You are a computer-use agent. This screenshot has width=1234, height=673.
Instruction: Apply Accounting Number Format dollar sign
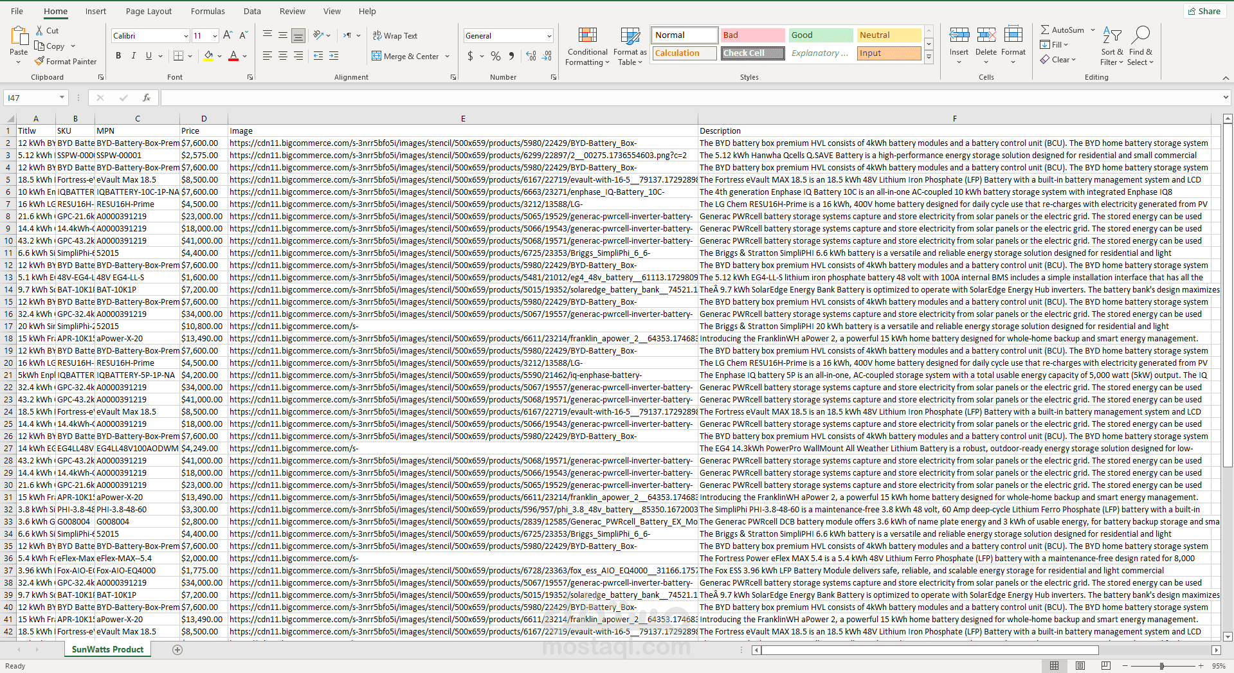[x=470, y=56]
